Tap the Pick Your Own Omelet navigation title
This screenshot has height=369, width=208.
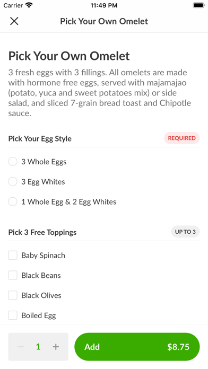[x=104, y=21]
